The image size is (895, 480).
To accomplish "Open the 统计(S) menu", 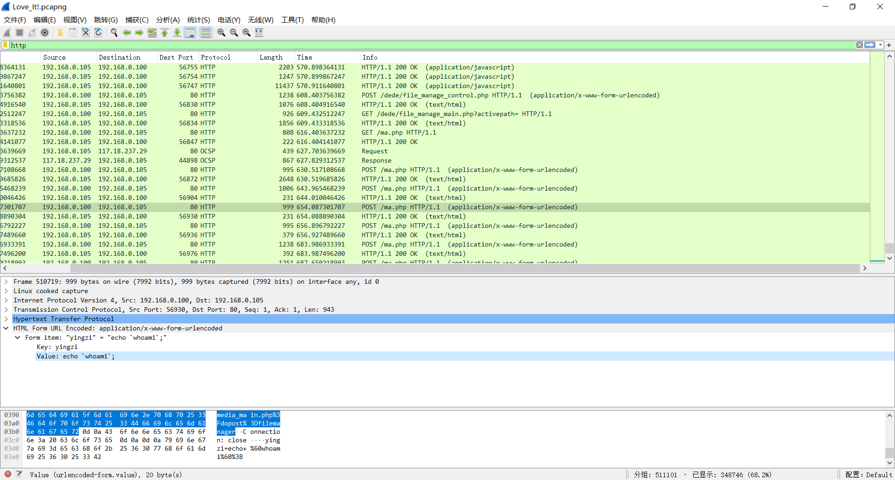I will click(198, 20).
